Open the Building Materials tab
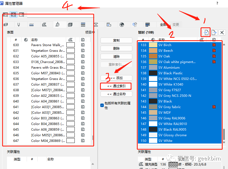The image size is (228, 169). 70,25
